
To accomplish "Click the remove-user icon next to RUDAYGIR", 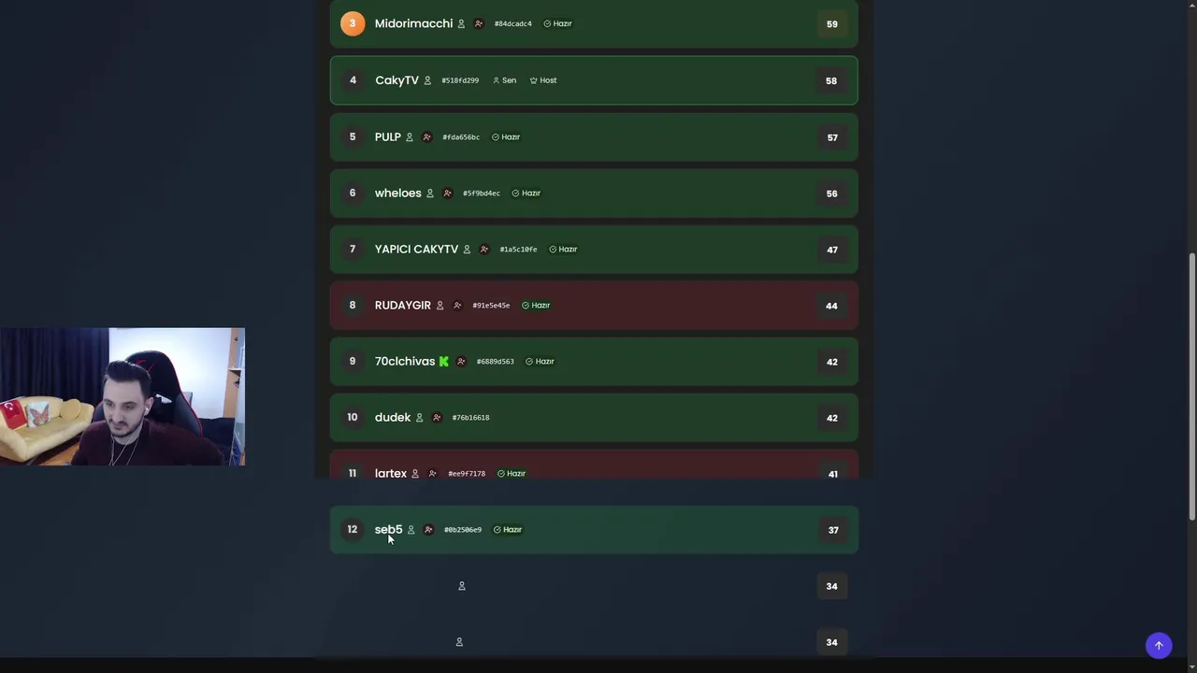I will [457, 305].
